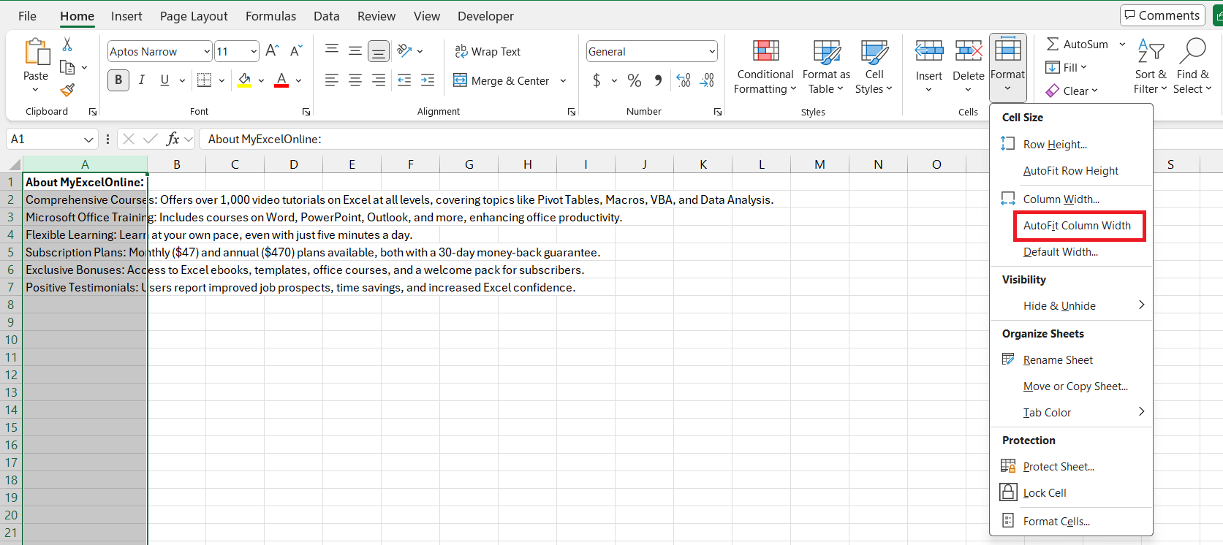
Task: Align text left in the cell
Action: pos(332,80)
